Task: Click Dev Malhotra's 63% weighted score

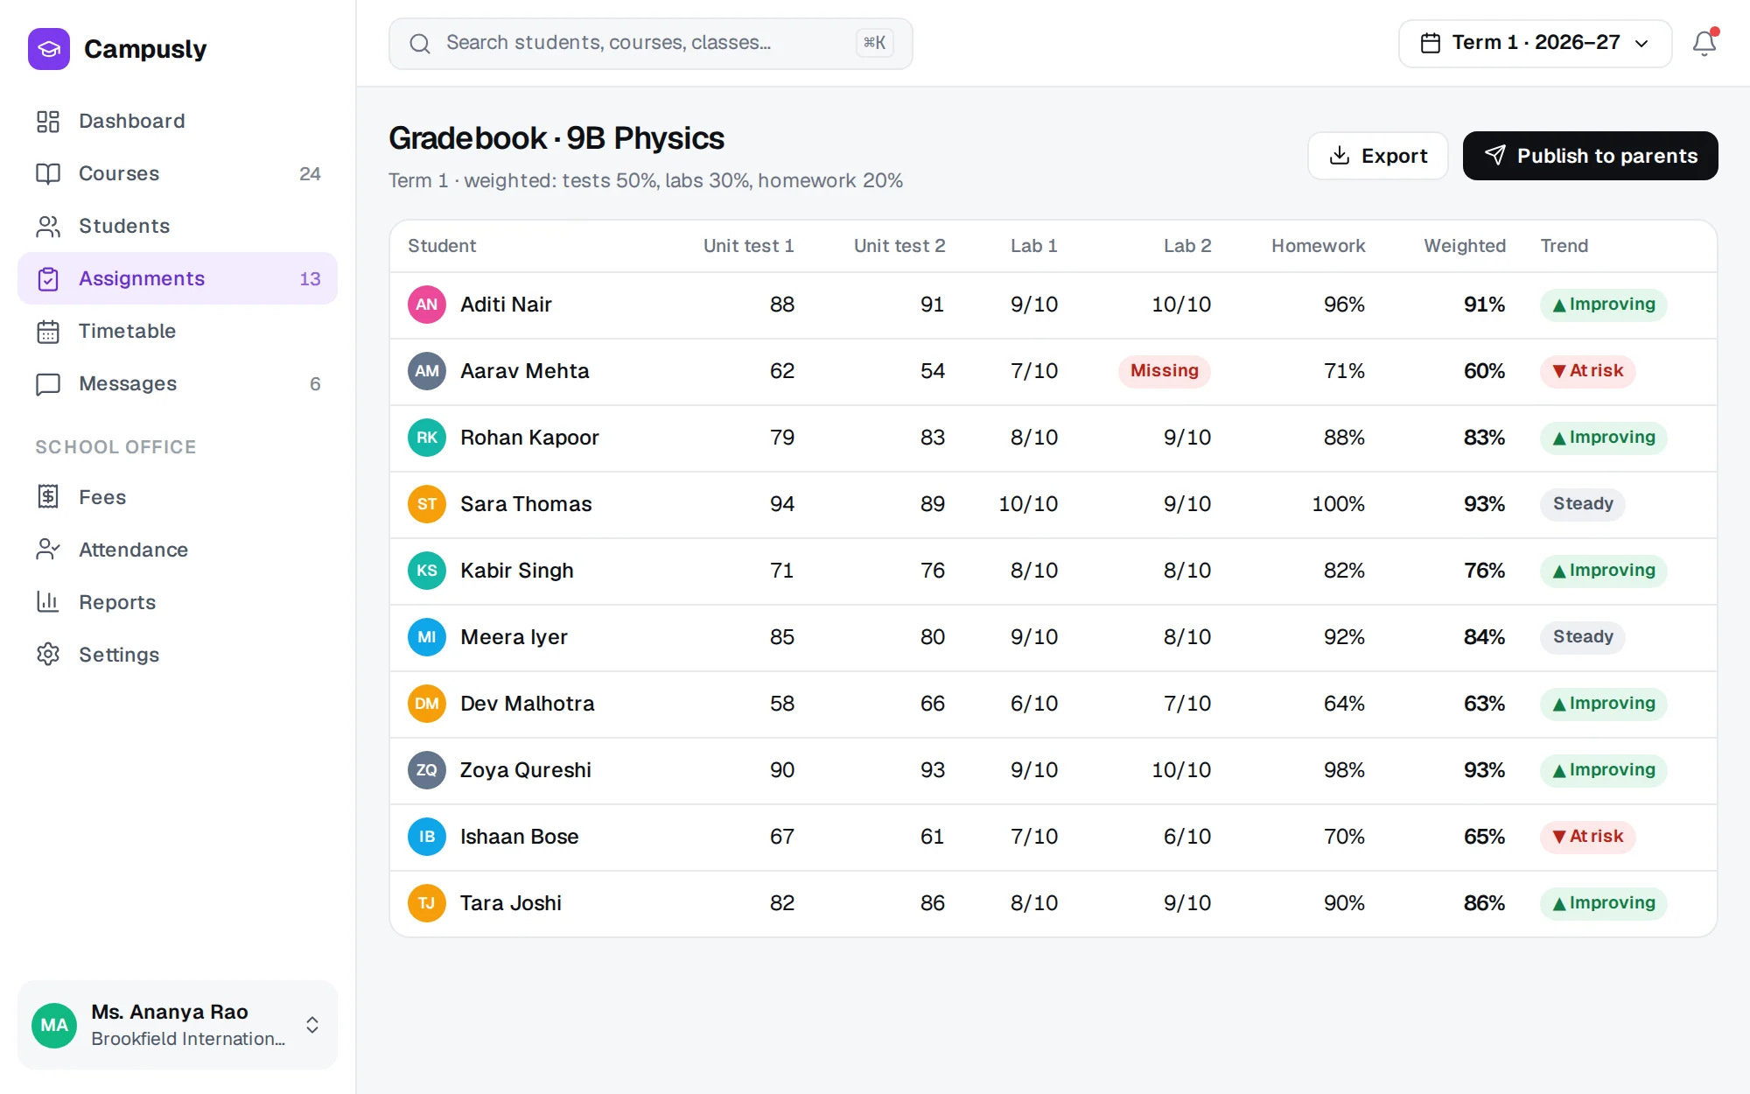Action: [x=1484, y=704]
